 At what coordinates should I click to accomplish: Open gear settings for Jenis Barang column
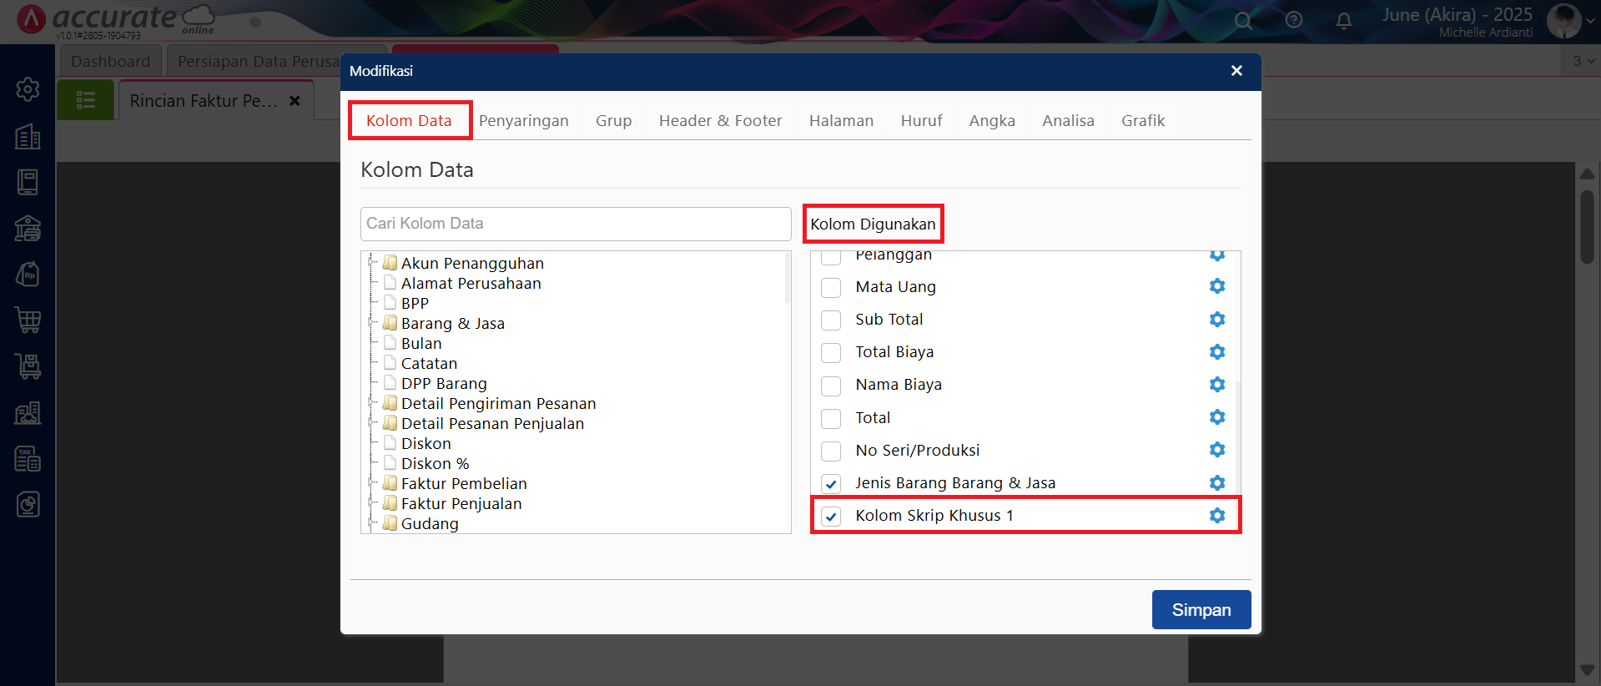coord(1217,483)
